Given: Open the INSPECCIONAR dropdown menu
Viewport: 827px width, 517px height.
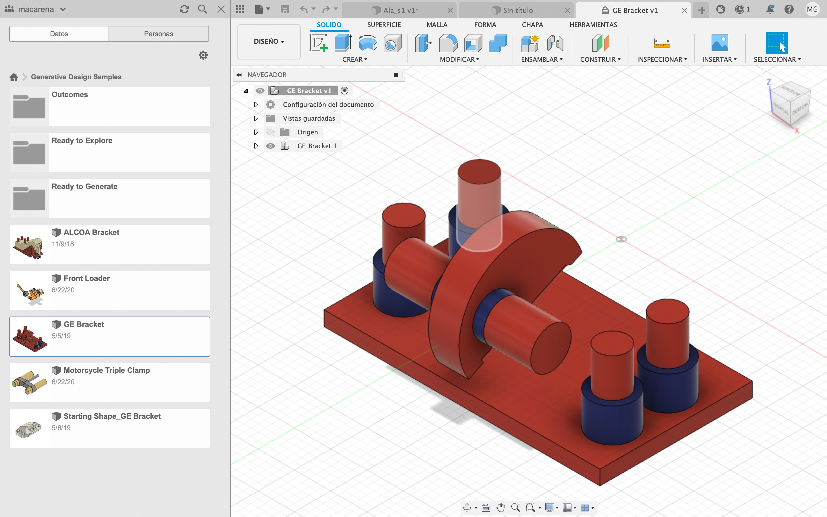Looking at the screenshot, I should point(662,59).
